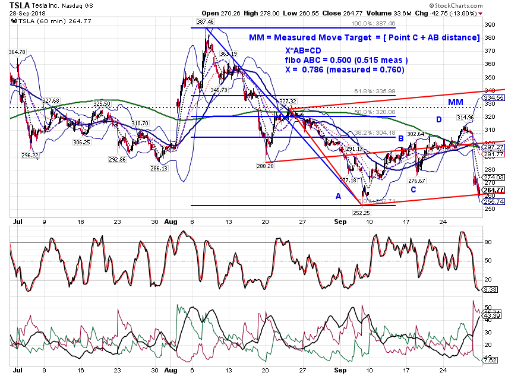This screenshot has width=505, height=376.
Task: Click the 43.39 indicator value tag
Action: coord(493,316)
